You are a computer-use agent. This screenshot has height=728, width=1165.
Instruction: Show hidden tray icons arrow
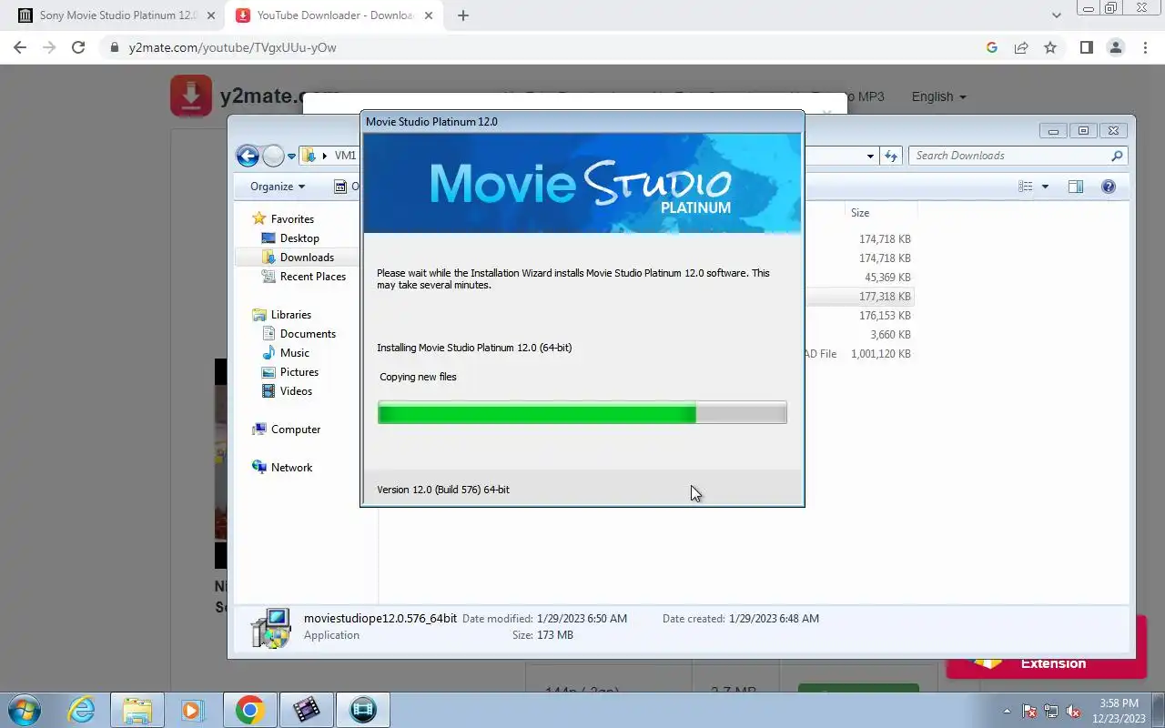click(x=1007, y=711)
